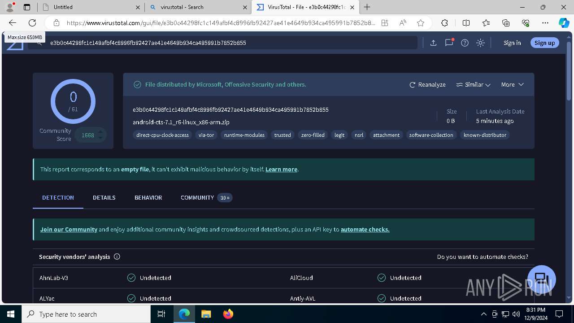Toggle the light/dark theme icon

tap(480, 43)
